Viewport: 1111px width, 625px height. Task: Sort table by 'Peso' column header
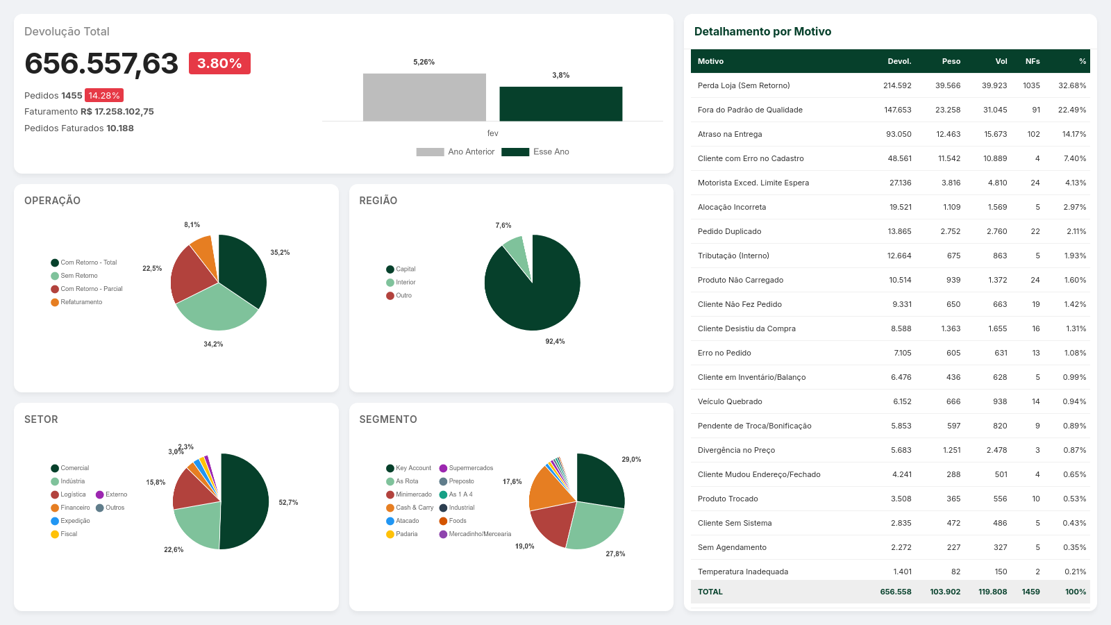click(x=951, y=61)
